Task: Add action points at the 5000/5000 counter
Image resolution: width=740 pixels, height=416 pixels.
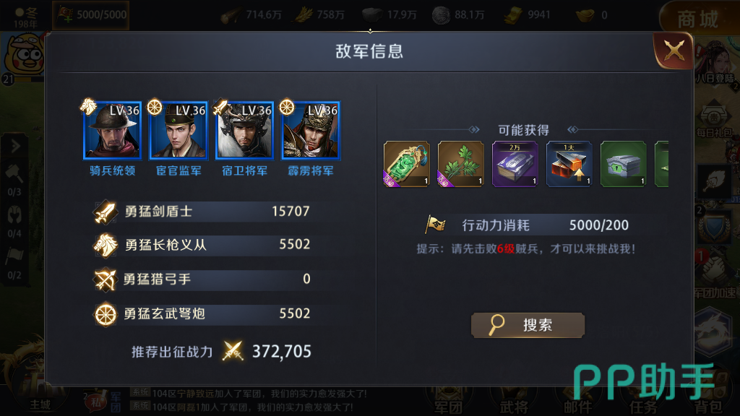Action: tap(64, 15)
